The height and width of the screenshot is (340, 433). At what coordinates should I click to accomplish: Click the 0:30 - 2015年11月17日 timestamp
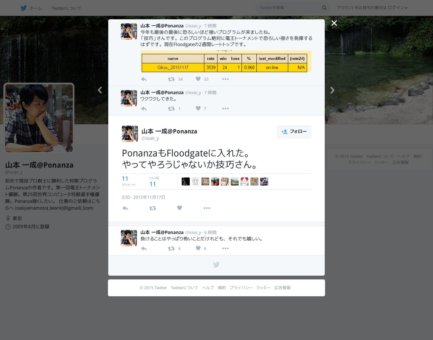point(143,197)
